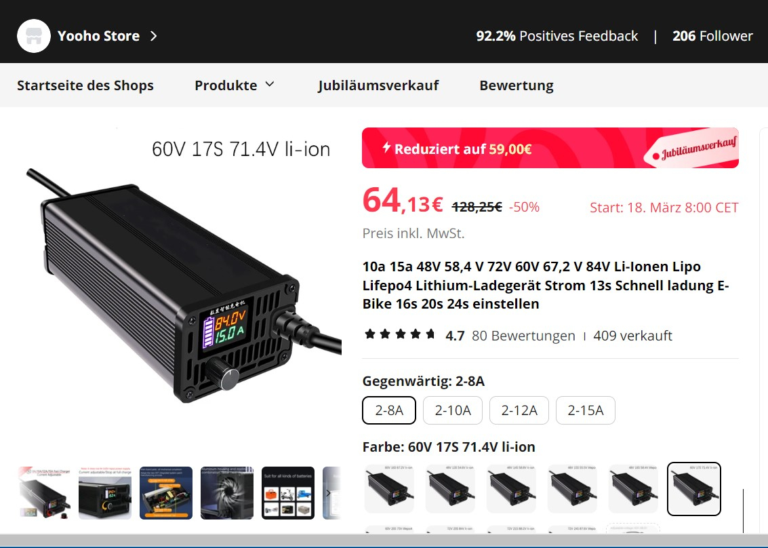Select the 2-8A current option

tap(389, 410)
